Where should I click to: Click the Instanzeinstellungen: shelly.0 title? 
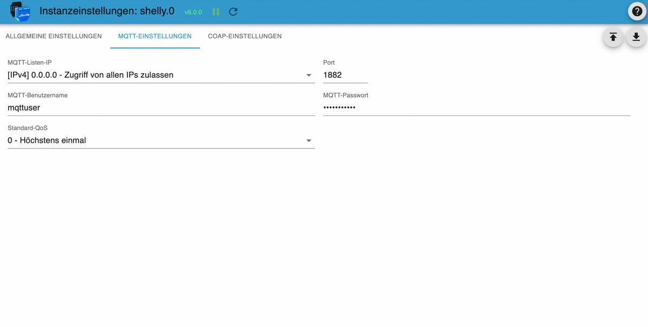107,11
